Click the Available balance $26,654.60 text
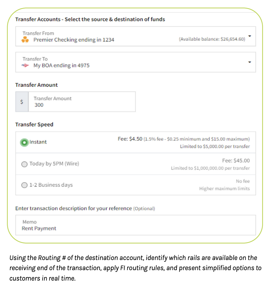The height and width of the screenshot is (294, 274). point(212,39)
